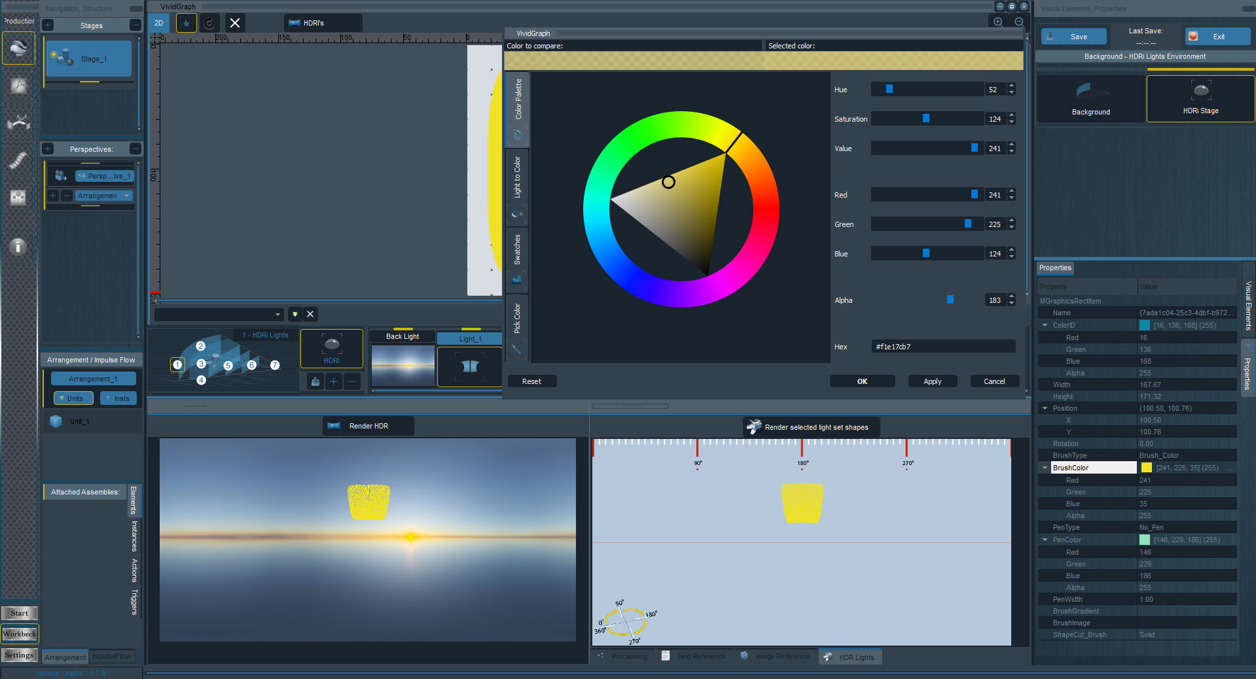Collapse the BrushColor property group
Viewport: 1256px width, 679px height.
tap(1045, 468)
